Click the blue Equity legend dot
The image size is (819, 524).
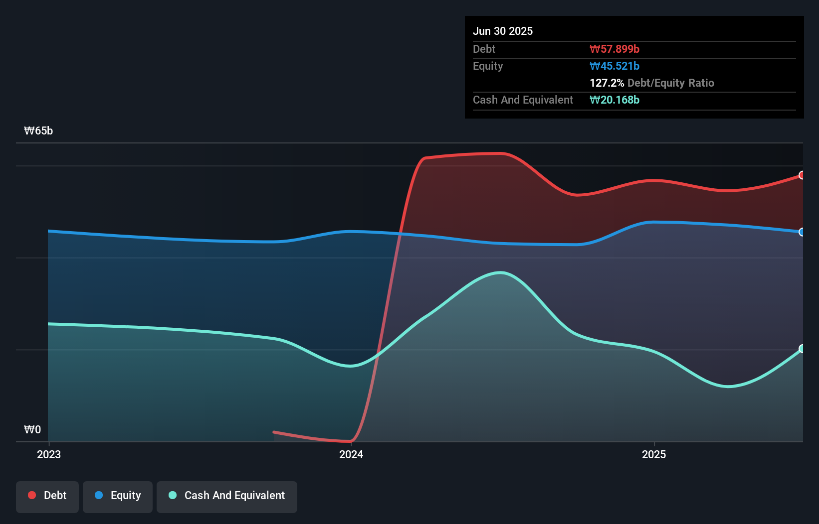(99, 495)
